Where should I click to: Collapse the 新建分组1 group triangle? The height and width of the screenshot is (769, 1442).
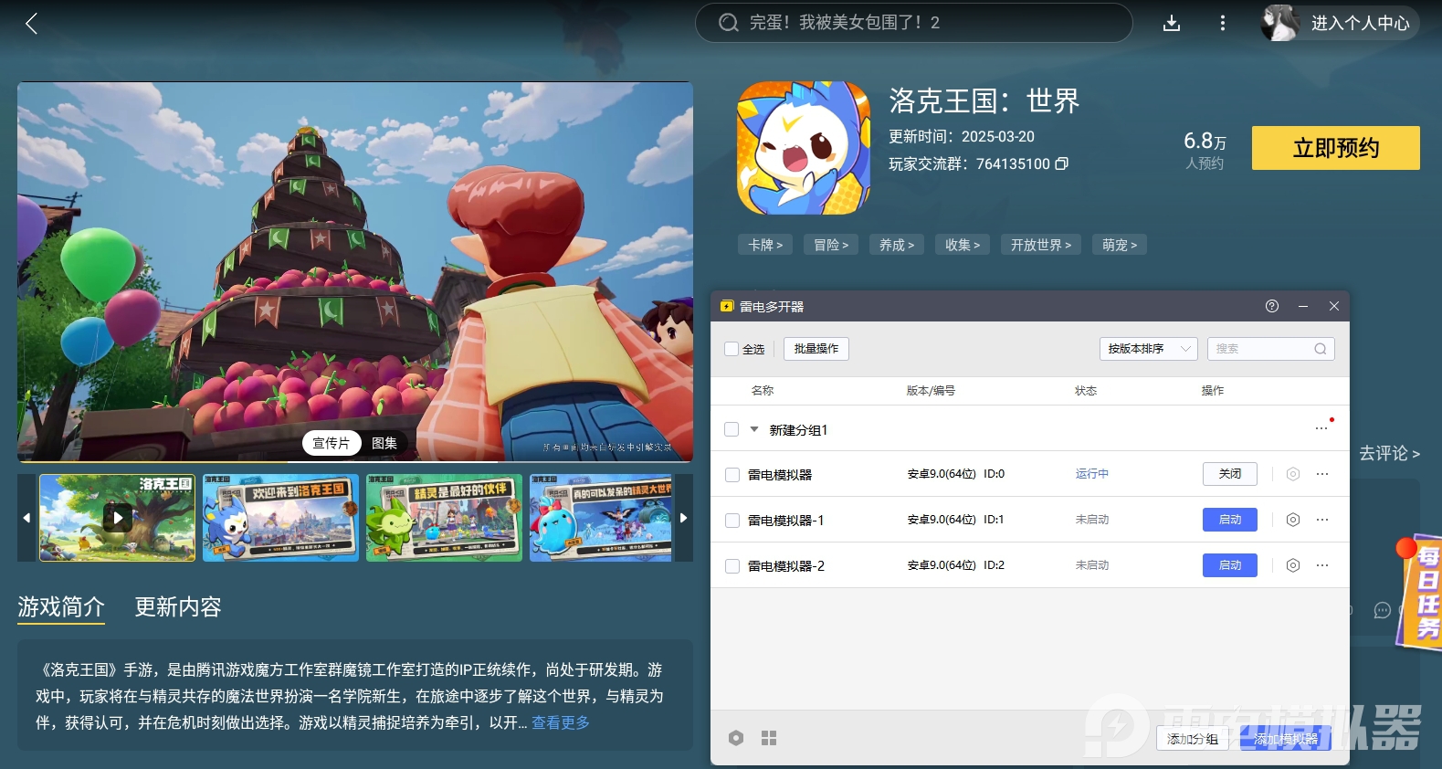[754, 429]
